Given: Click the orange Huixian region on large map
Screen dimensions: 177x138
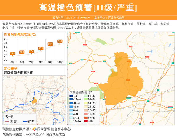Looking at the screenshot, I should [121, 79].
